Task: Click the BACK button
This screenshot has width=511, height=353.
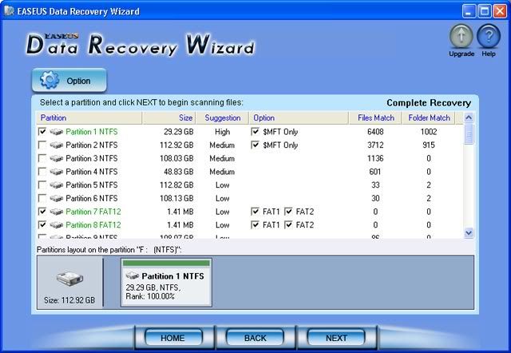Action: click(255, 338)
